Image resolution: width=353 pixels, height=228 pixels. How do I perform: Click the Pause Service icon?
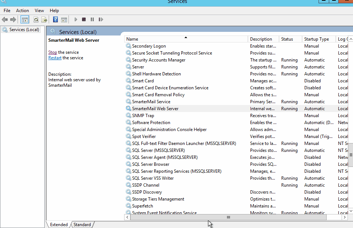[92, 20]
